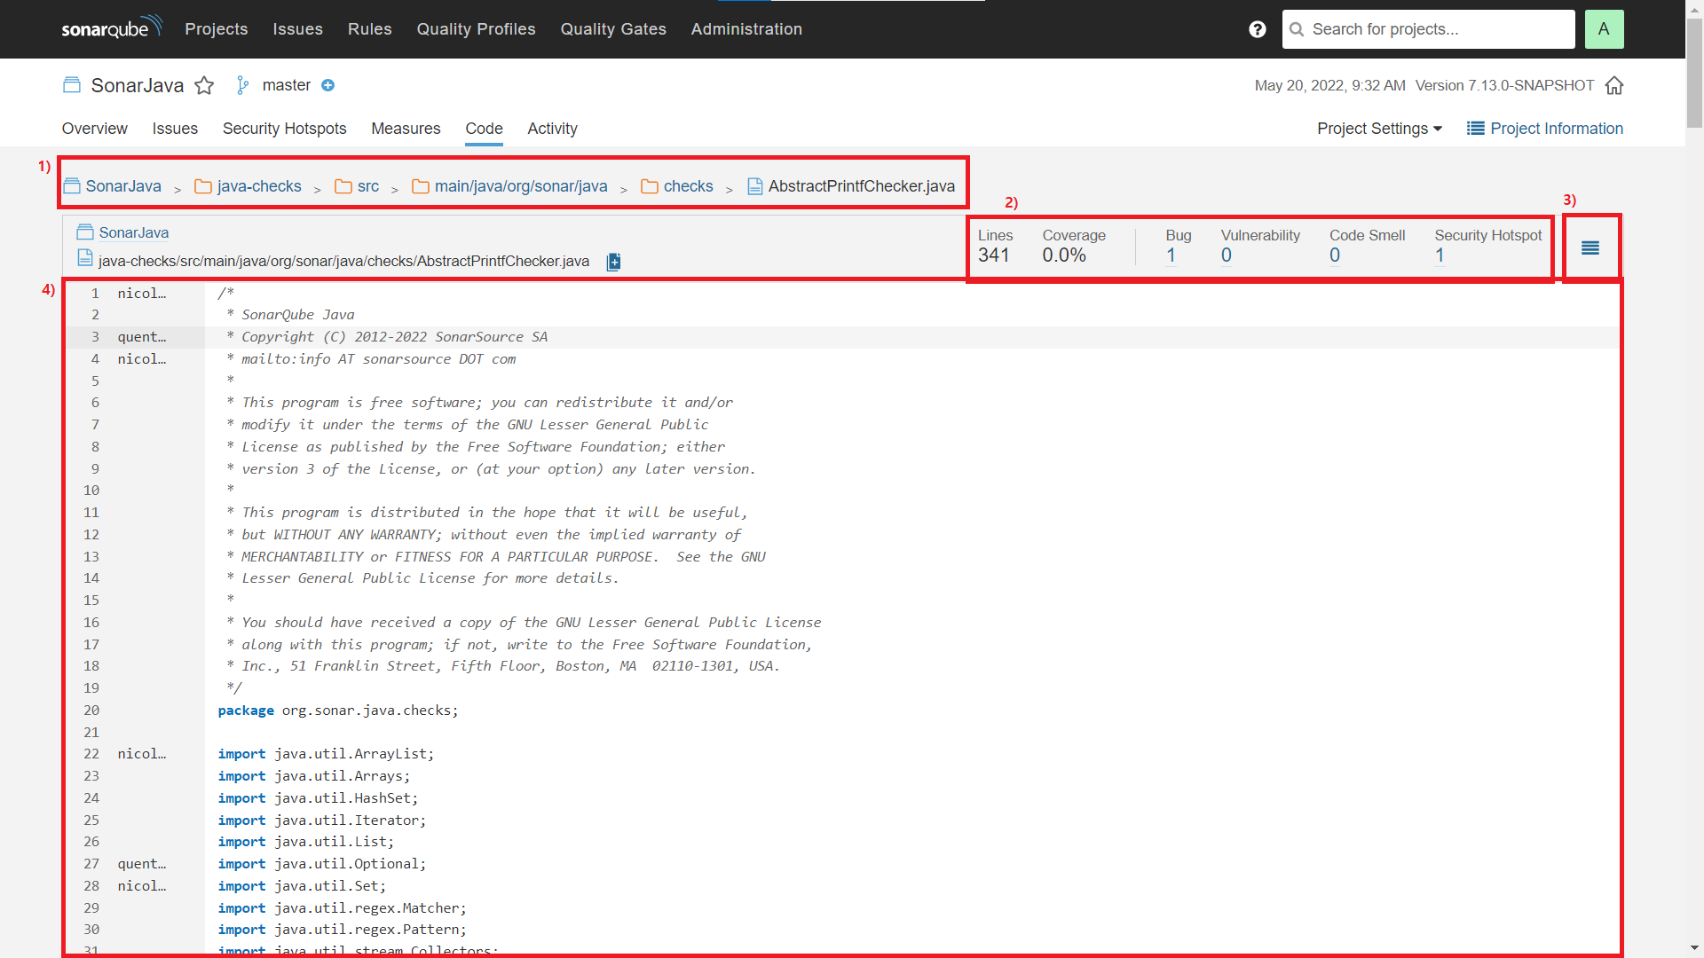Open the Security Hotspots tab

pos(284,129)
